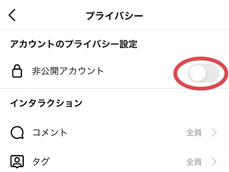
Task: Click the 非公開アカウント label text
Action: [68, 71]
